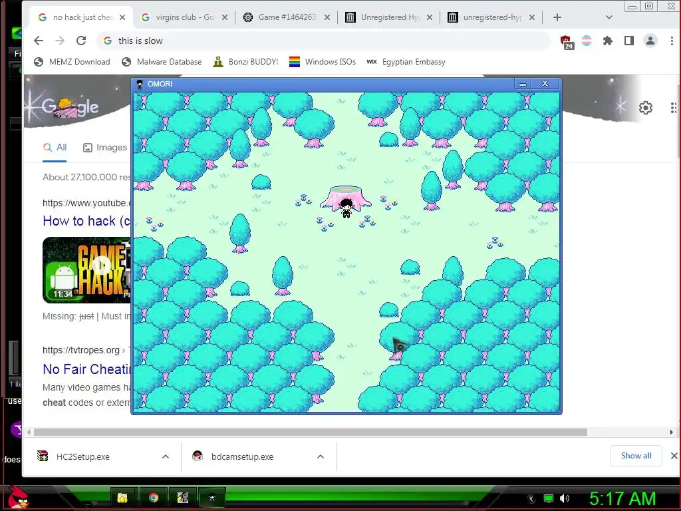Select the All search results tab
The image size is (681, 511).
point(55,148)
